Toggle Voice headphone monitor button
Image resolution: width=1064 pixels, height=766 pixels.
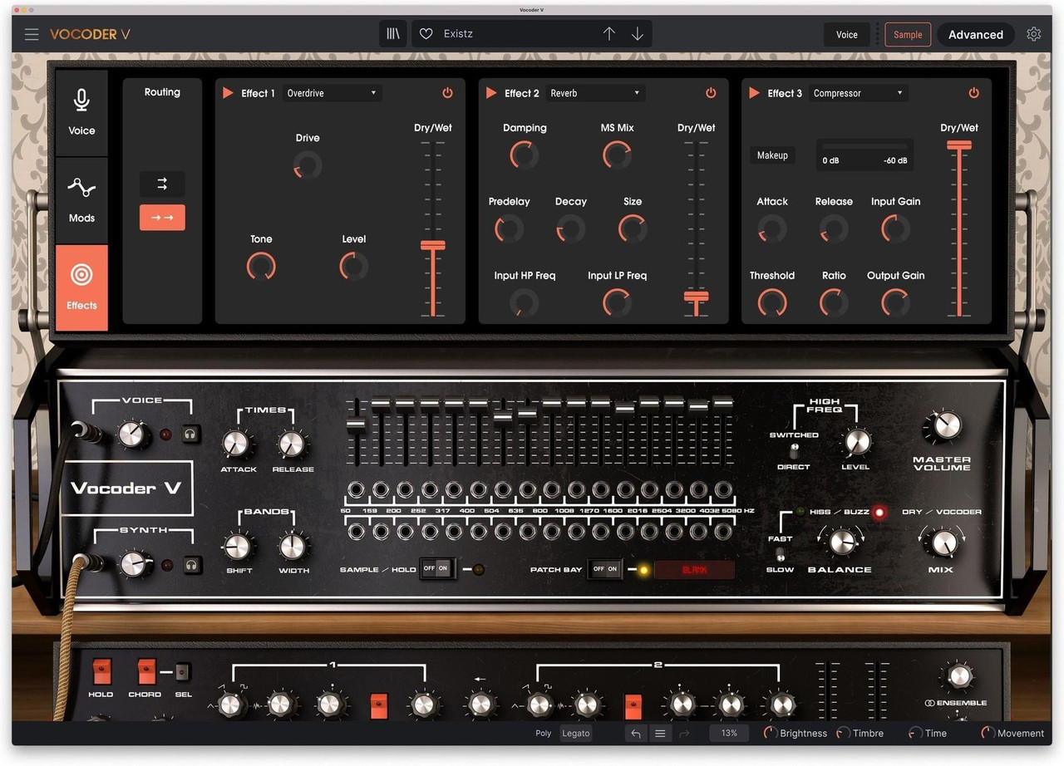[x=192, y=433]
